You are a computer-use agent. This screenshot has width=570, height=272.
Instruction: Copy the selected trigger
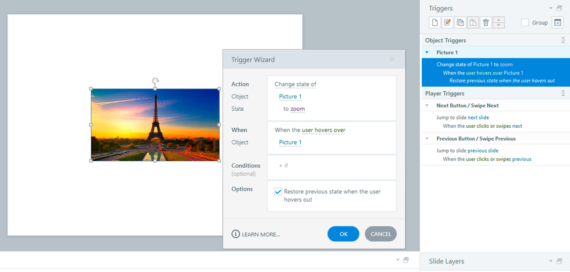[460, 23]
